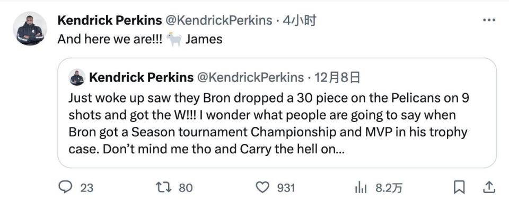This screenshot has height=202, width=509.
Task: Share the tweet via upload arrow icon
Action: coord(489,187)
